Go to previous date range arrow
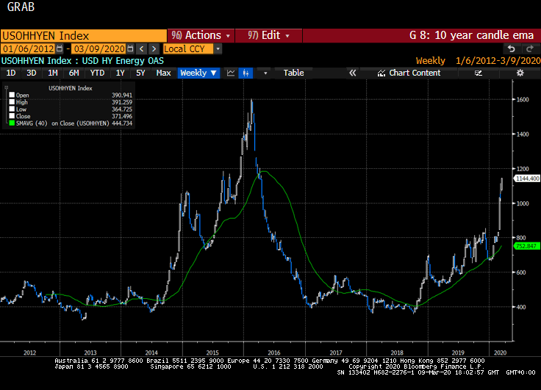 pyautogui.click(x=141, y=49)
